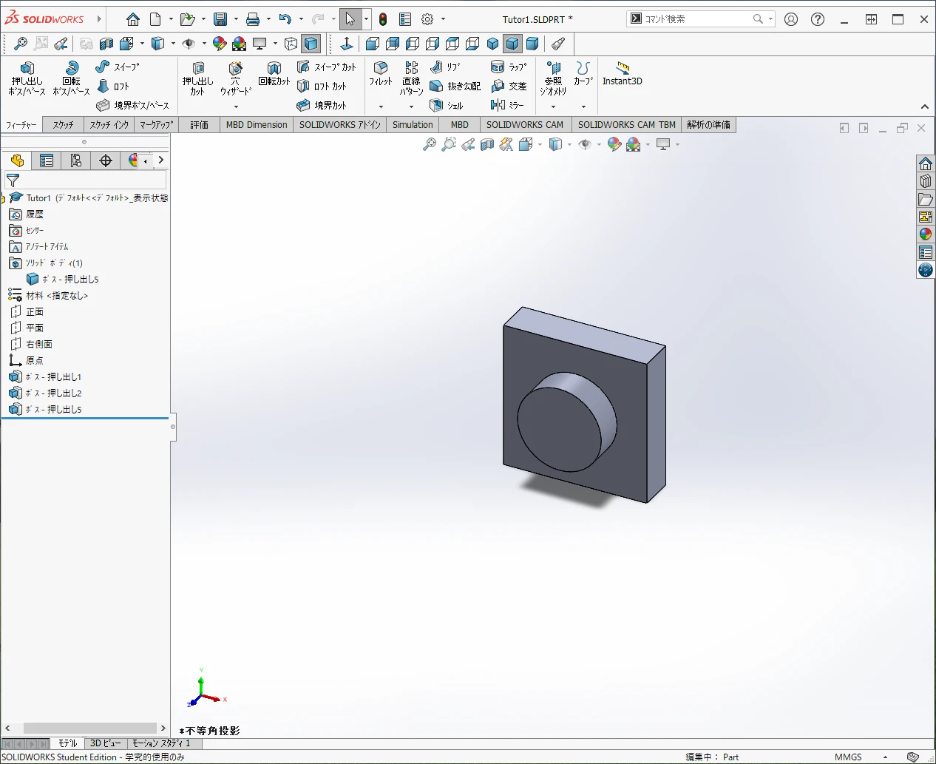Apply the フィレット fillet tool
Image resolution: width=936 pixels, height=764 pixels.
381,74
